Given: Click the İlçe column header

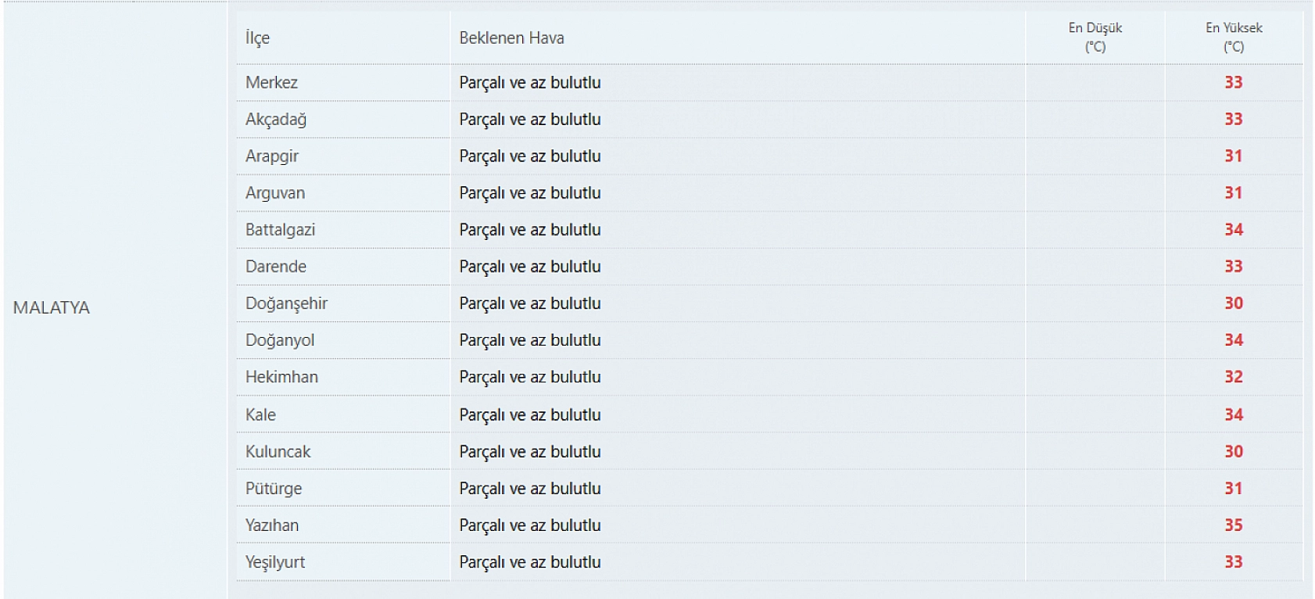Looking at the screenshot, I should (257, 38).
